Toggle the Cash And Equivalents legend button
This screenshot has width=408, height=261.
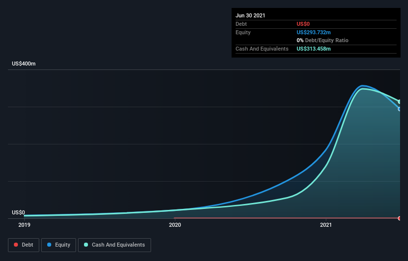click(x=114, y=245)
